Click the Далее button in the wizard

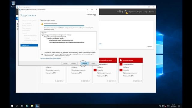[x=73, y=63]
